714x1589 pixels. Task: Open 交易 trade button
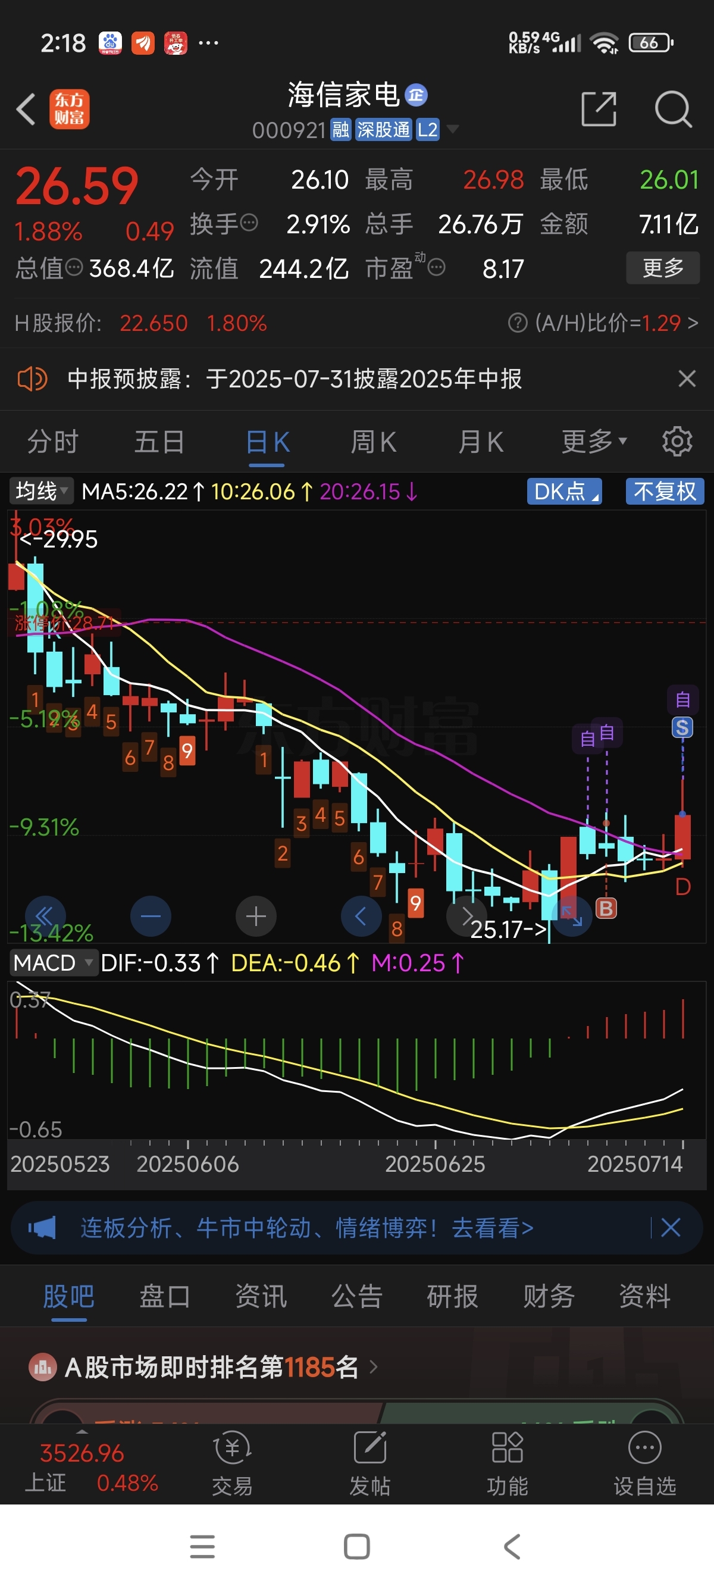coord(232,1463)
